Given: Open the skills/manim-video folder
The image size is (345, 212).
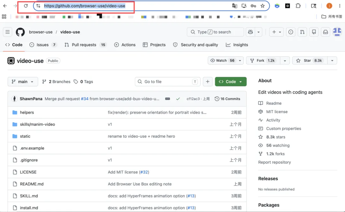Looking at the screenshot, I should point(37,124).
